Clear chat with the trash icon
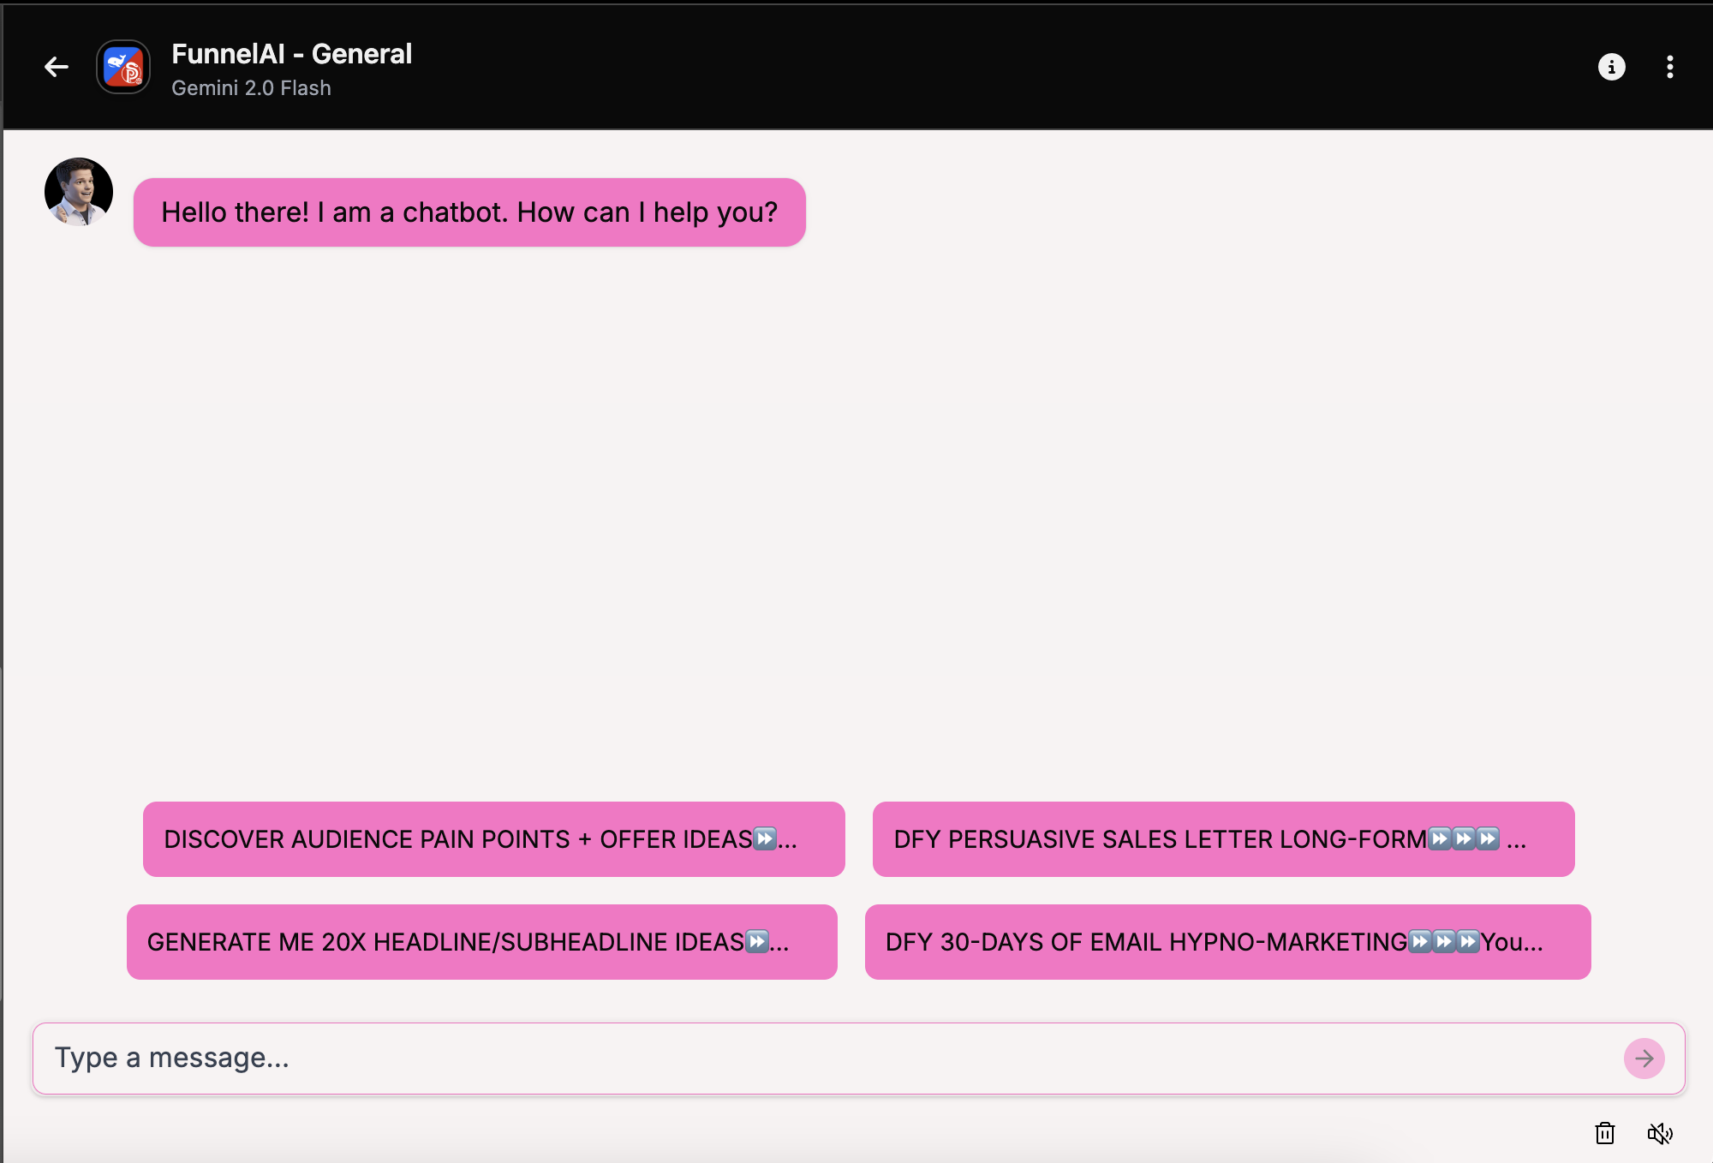The width and height of the screenshot is (1713, 1163). pos(1604,1133)
